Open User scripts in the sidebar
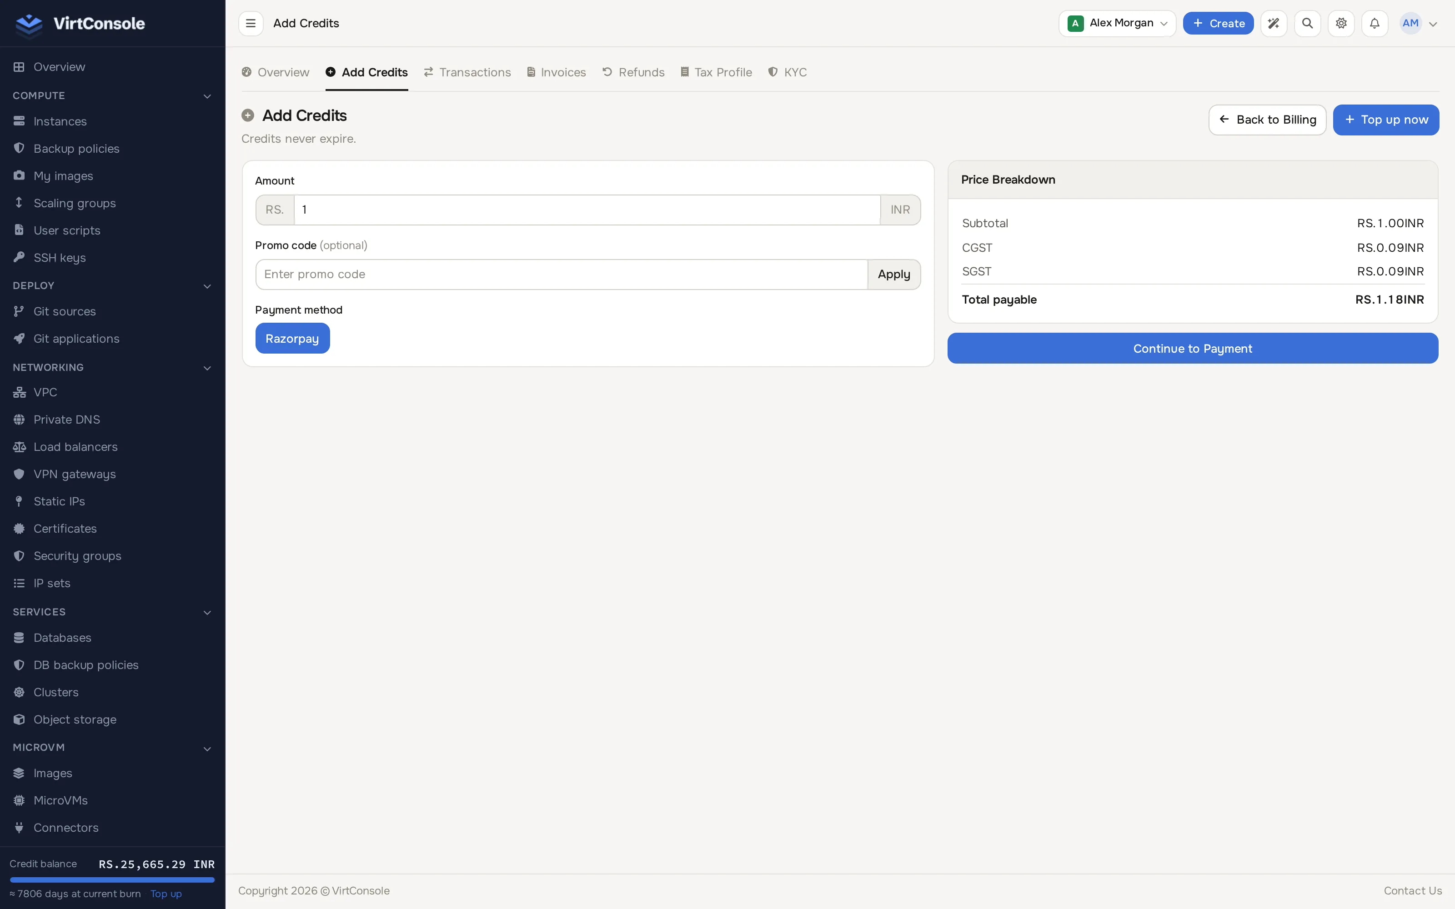Screen dimensions: 1455x909 (112, 230)
